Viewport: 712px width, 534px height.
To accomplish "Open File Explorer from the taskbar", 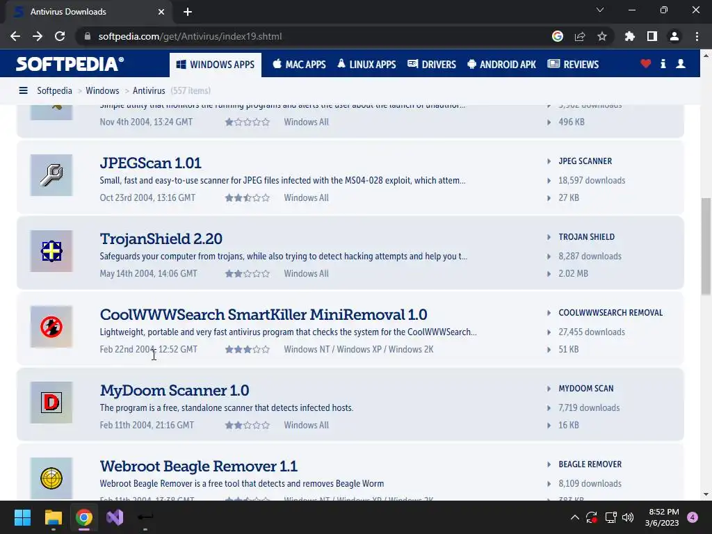I will [53, 517].
